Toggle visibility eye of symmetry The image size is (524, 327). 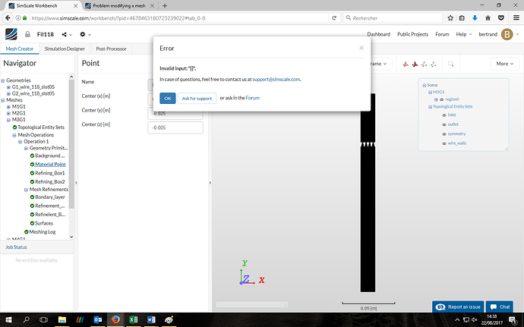[x=444, y=134]
